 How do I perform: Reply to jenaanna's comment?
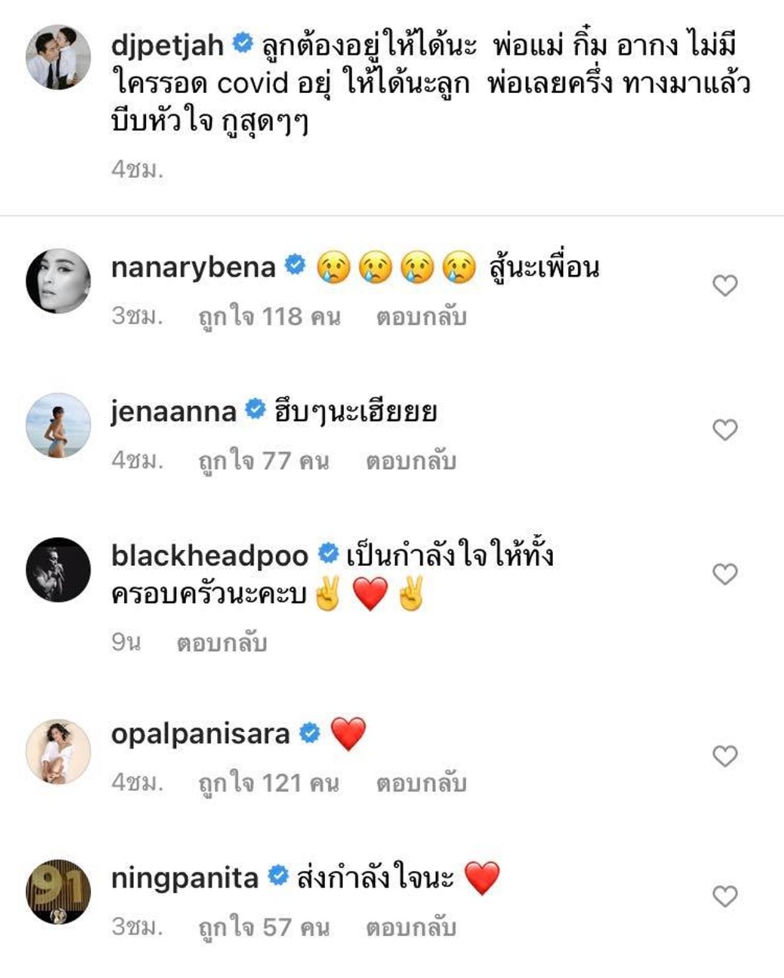point(411,461)
